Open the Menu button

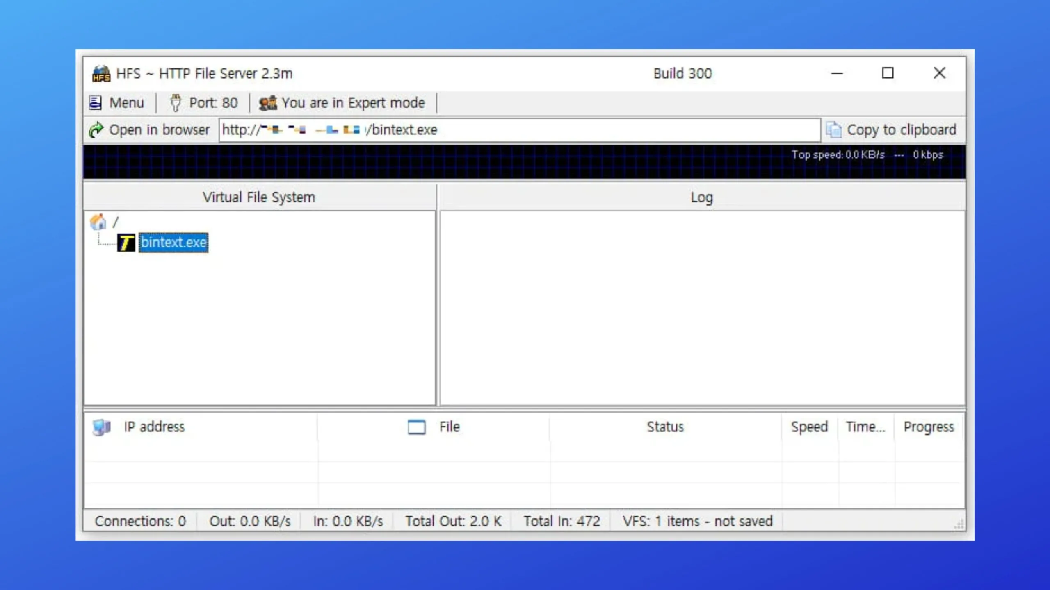click(x=117, y=102)
